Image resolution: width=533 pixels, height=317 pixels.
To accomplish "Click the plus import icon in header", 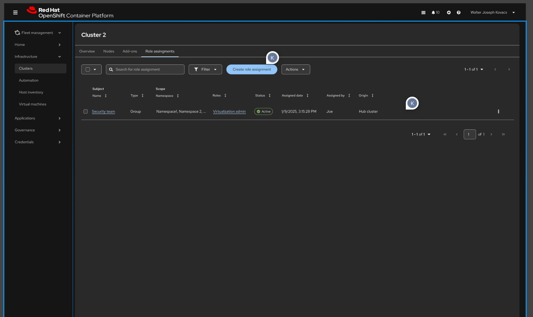I will click(x=449, y=12).
